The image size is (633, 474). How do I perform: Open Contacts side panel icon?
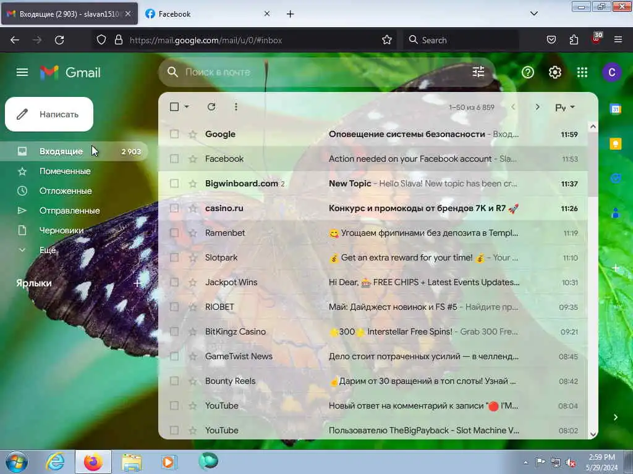[616, 213]
